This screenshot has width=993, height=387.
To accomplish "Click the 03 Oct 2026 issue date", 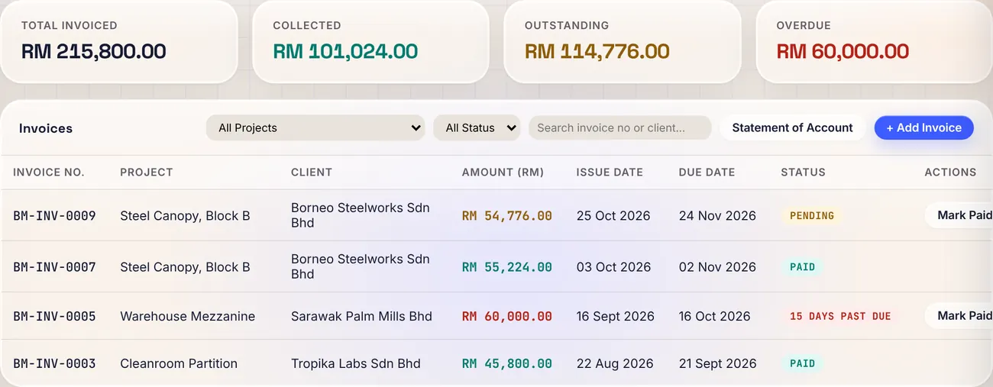I will (614, 267).
